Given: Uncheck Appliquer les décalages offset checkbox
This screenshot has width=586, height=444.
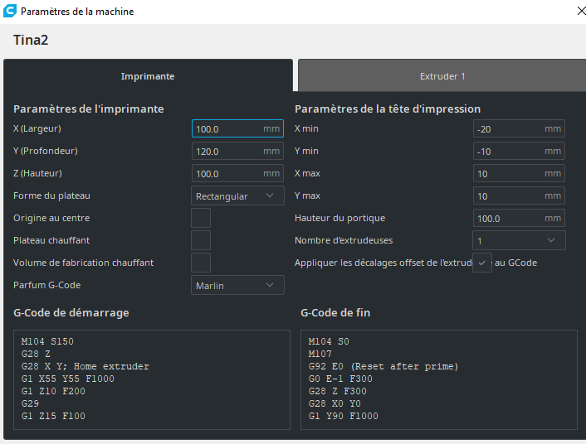Looking at the screenshot, I should (x=482, y=263).
